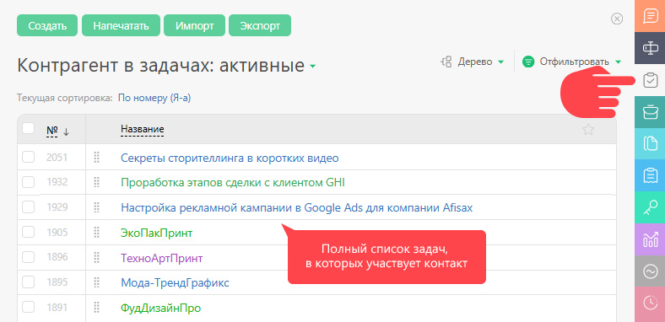Sort by the Название column header

point(143,129)
